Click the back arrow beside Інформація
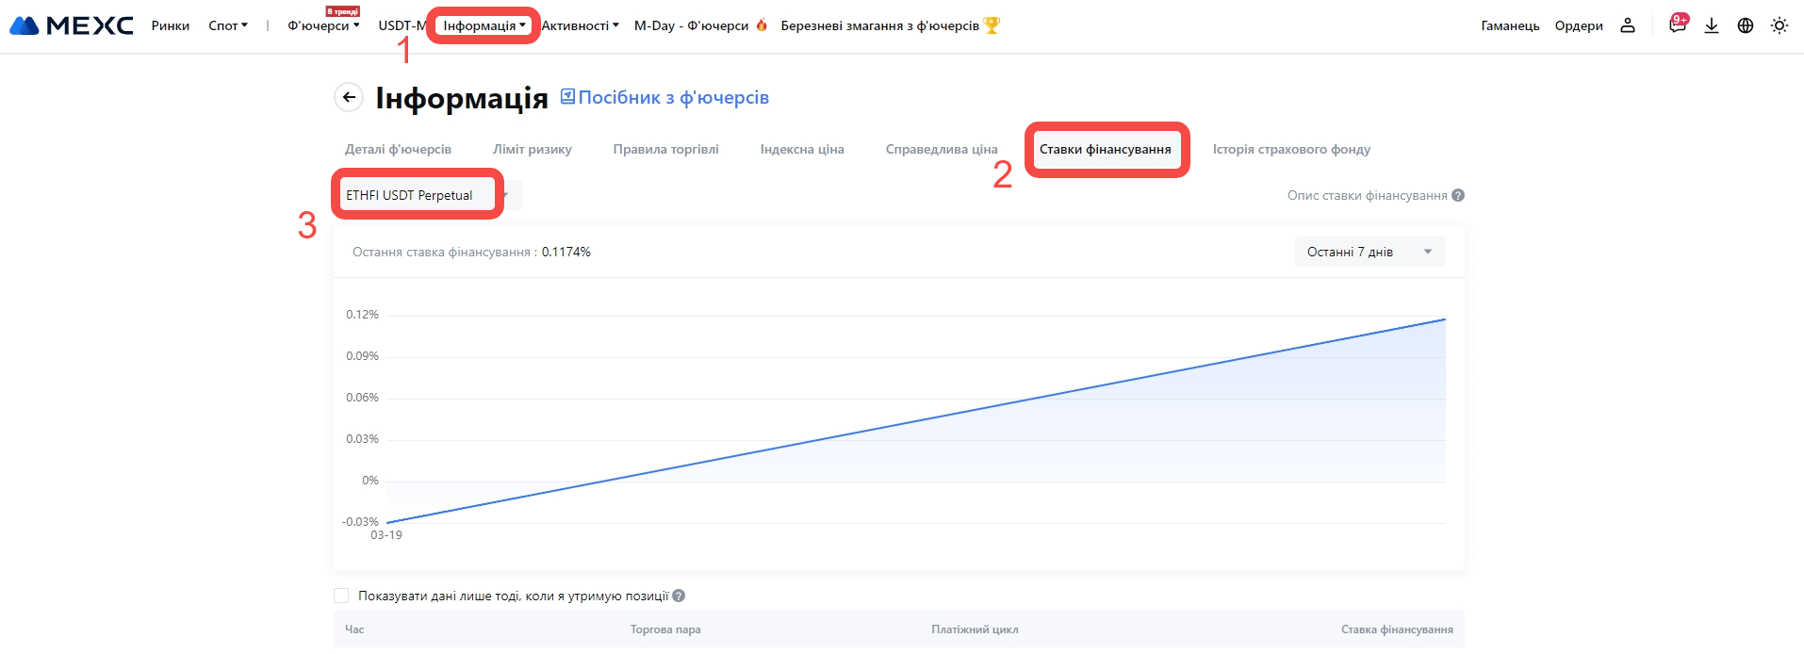 click(349, 97)
